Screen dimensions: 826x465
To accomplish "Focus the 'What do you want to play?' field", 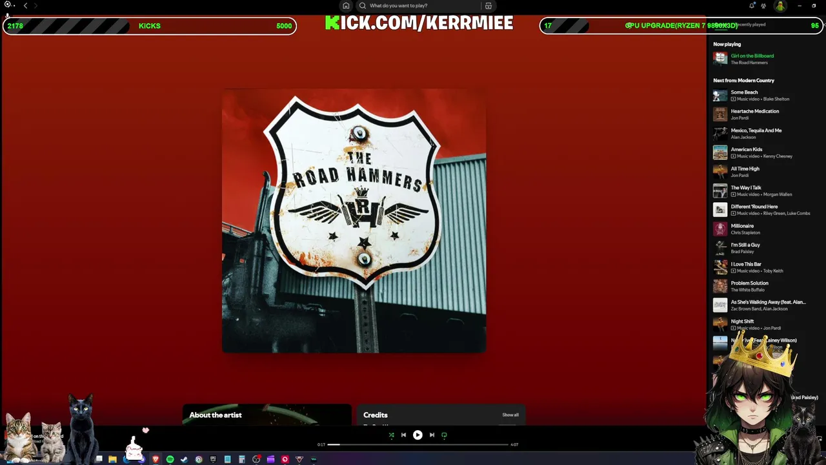I will pyautogui.click(x=419, y=6).
